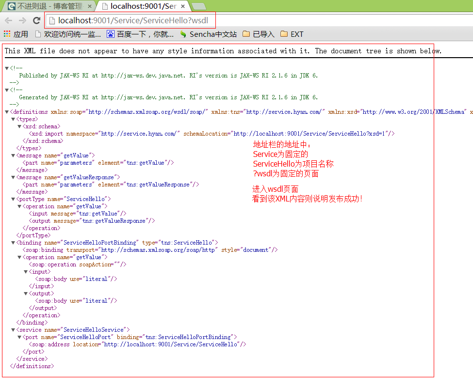
Task: Click the xsd:import schemaLocation line
Action: coord(212,133)
